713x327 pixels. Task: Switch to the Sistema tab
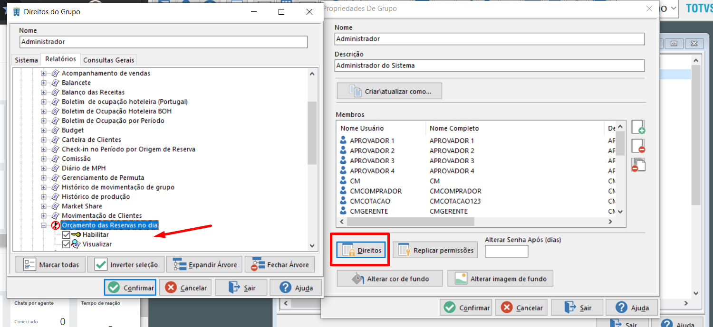click(26, 60)
